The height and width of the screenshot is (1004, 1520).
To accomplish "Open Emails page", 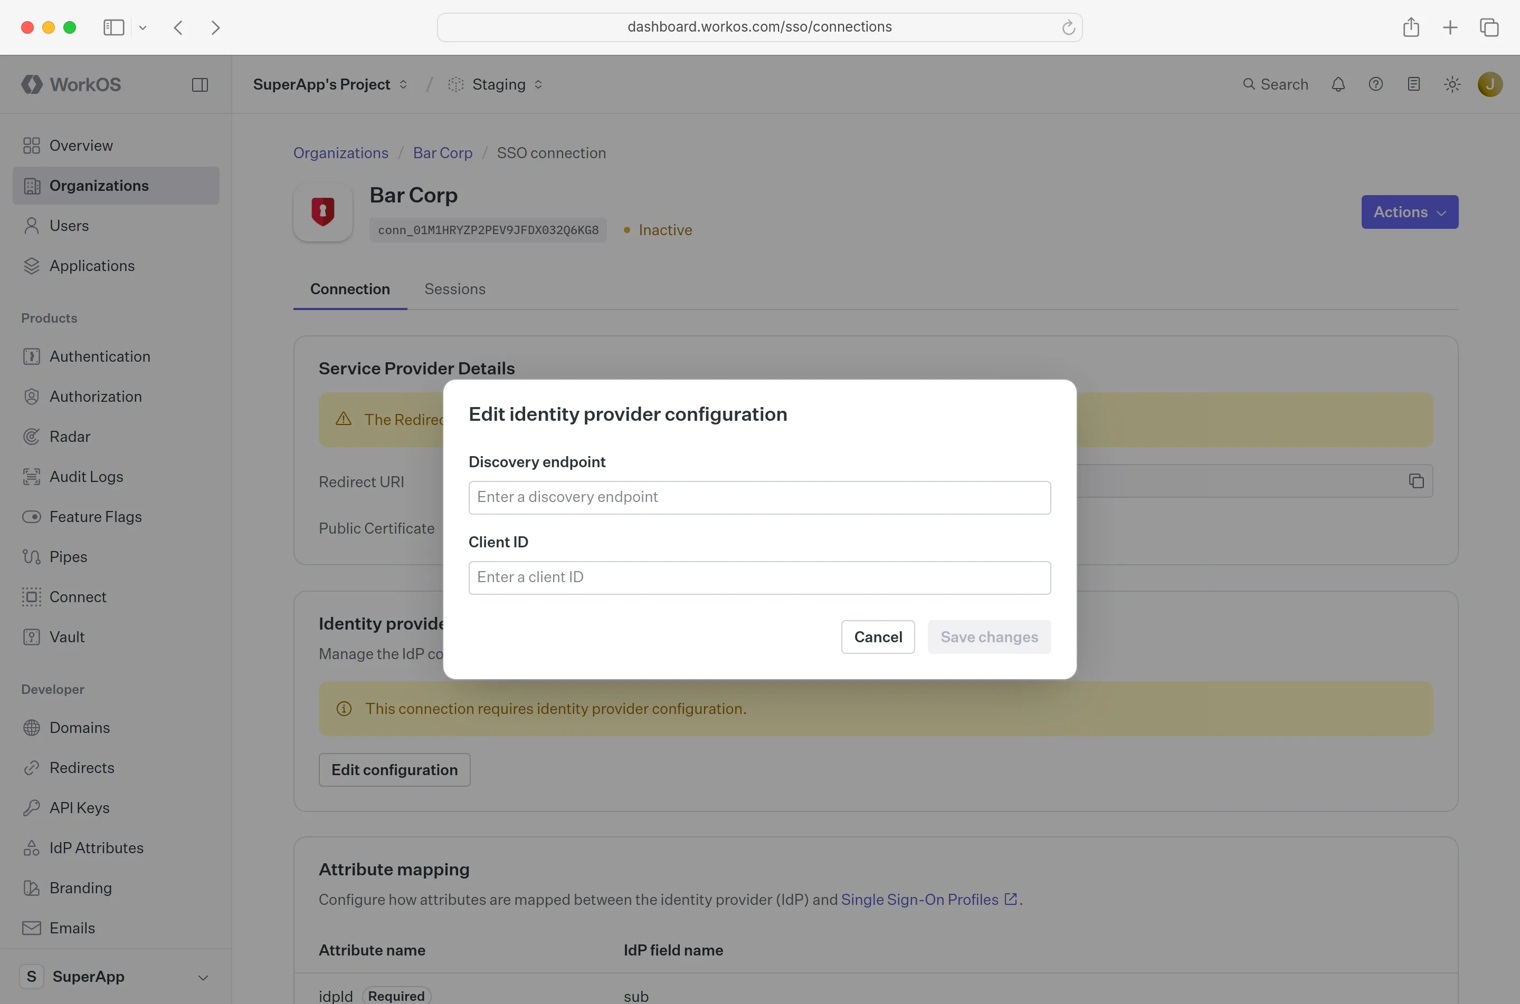I will pos(116,929).
